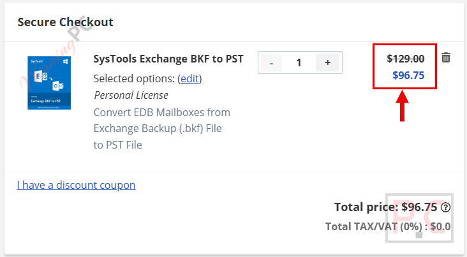Click the SysTools product box thumbnail
This screenshot has width=467, height=257.
coord(49,83)
